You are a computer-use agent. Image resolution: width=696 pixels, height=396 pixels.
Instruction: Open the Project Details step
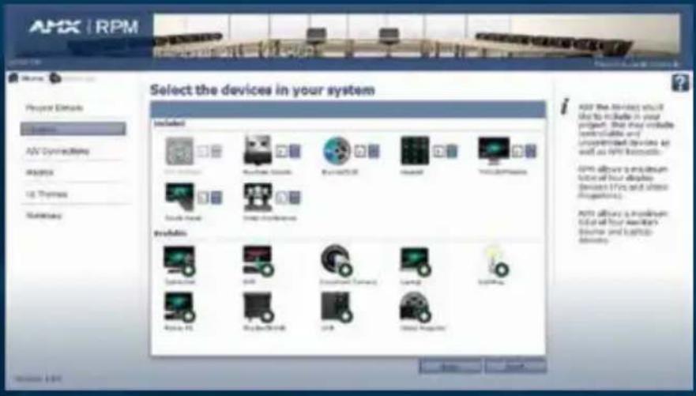pyautogui.click(x=55, y=107)
